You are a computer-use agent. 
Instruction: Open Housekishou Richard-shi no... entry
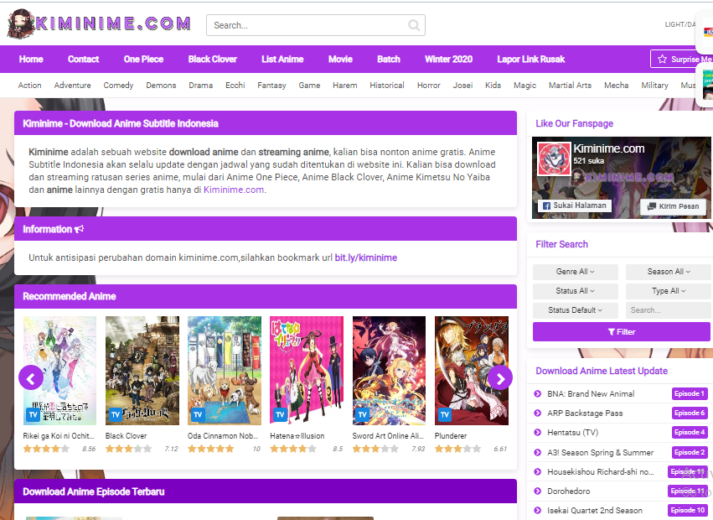click(x=600, y=471)
